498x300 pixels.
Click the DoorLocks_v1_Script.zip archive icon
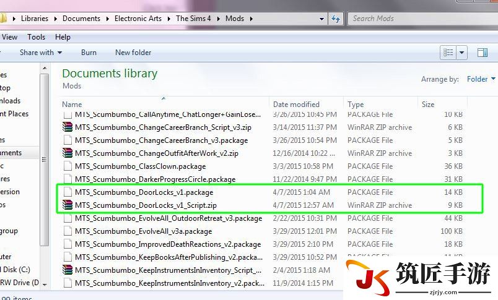click(68, 205)
